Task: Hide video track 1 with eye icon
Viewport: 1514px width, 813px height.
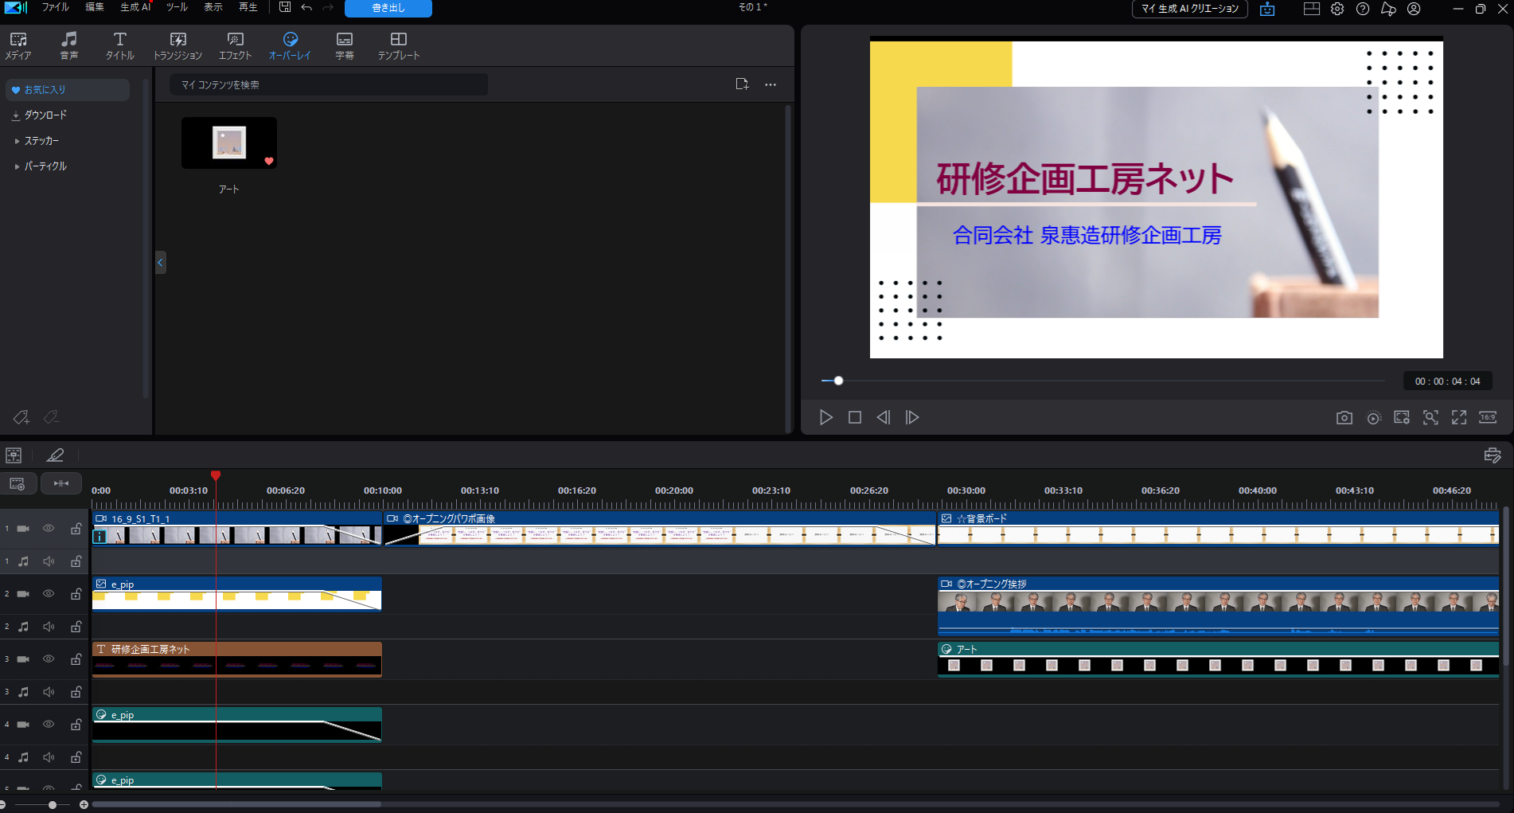Action: pyautogui.click(x=49, y=529)
